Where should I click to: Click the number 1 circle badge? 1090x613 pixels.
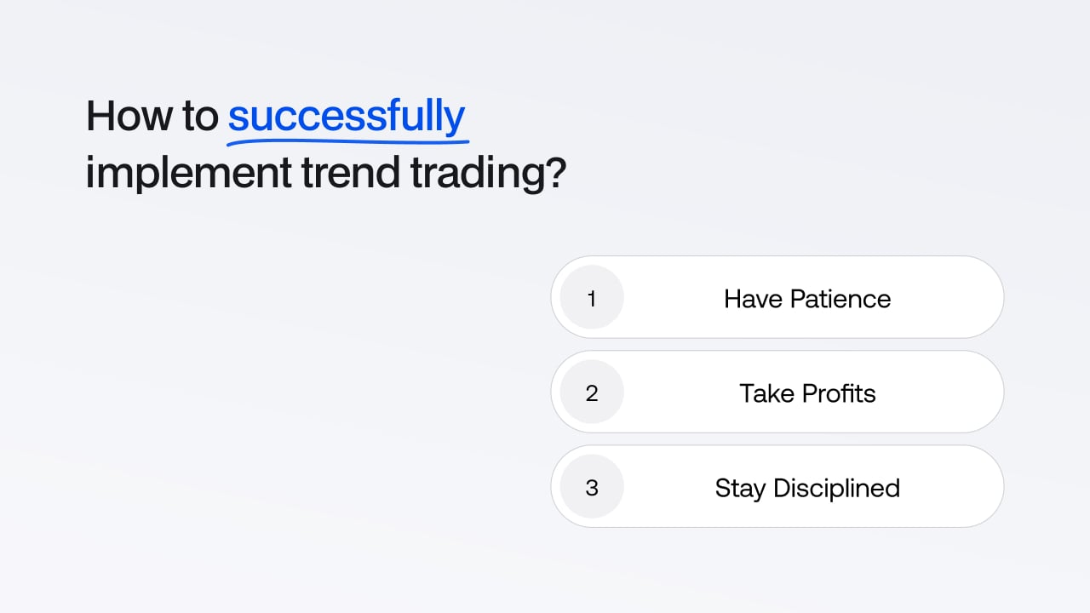tap(592, 298)
